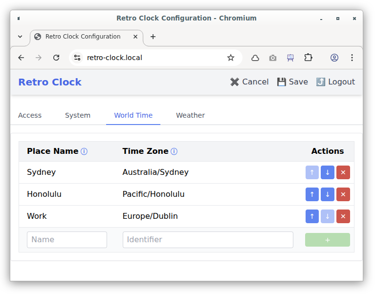
Task: Delete the Sydney world time entry
Action: tap(343, 172)
